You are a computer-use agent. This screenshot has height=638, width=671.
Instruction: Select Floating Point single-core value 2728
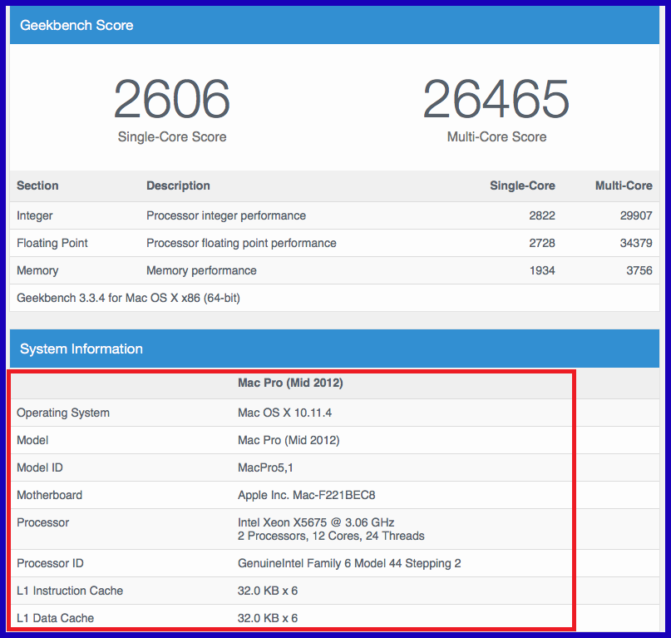click(x=542, y=243)
